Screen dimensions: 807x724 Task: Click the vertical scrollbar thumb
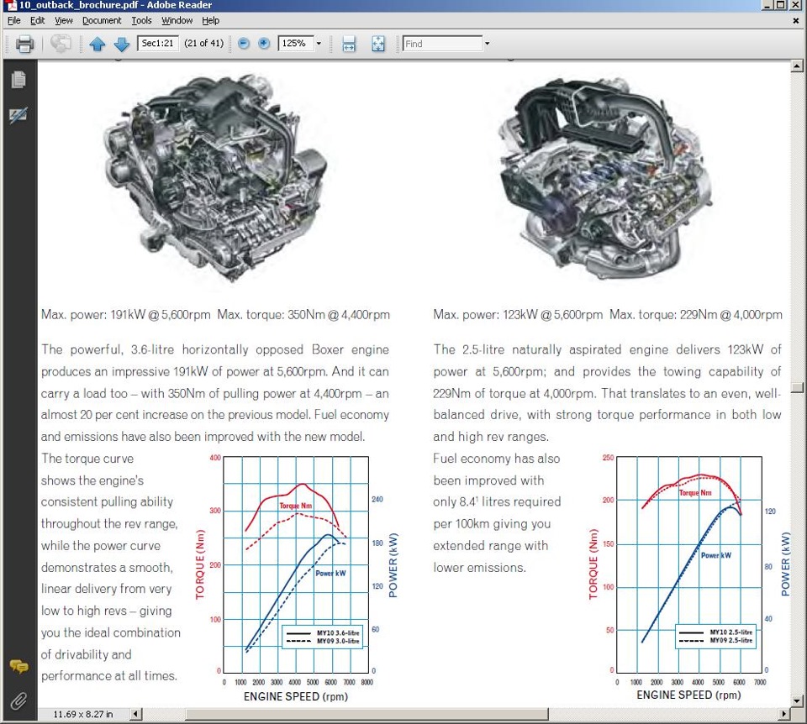pyautogui.click(x=797, y=388)
